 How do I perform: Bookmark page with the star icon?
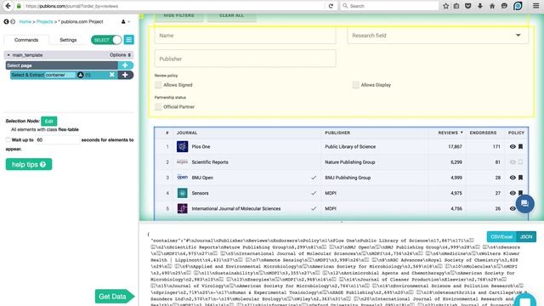tap(445, 6)
